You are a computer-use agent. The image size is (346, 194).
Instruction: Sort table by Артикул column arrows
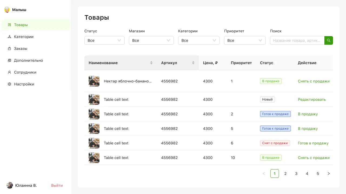193,63
